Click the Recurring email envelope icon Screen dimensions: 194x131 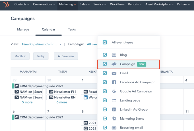tap(114, 128)
